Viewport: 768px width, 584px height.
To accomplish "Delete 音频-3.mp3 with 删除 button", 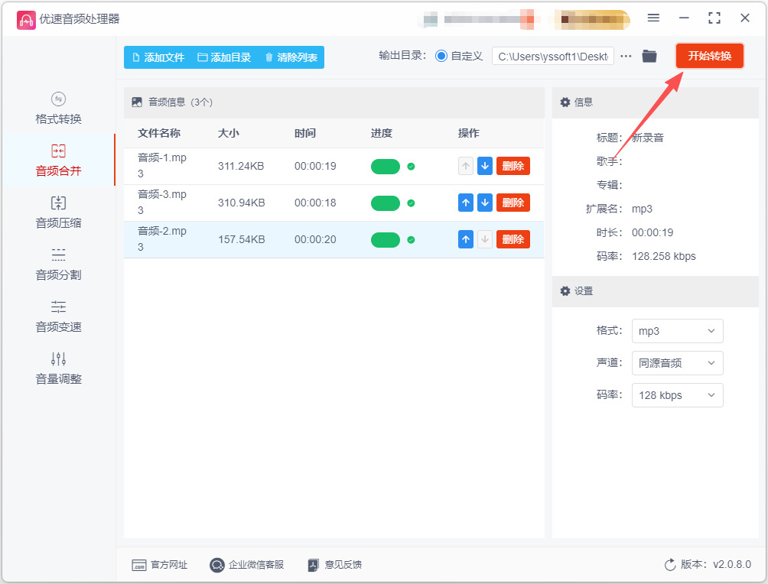I will pyautogui.click(x=513, y=203).
